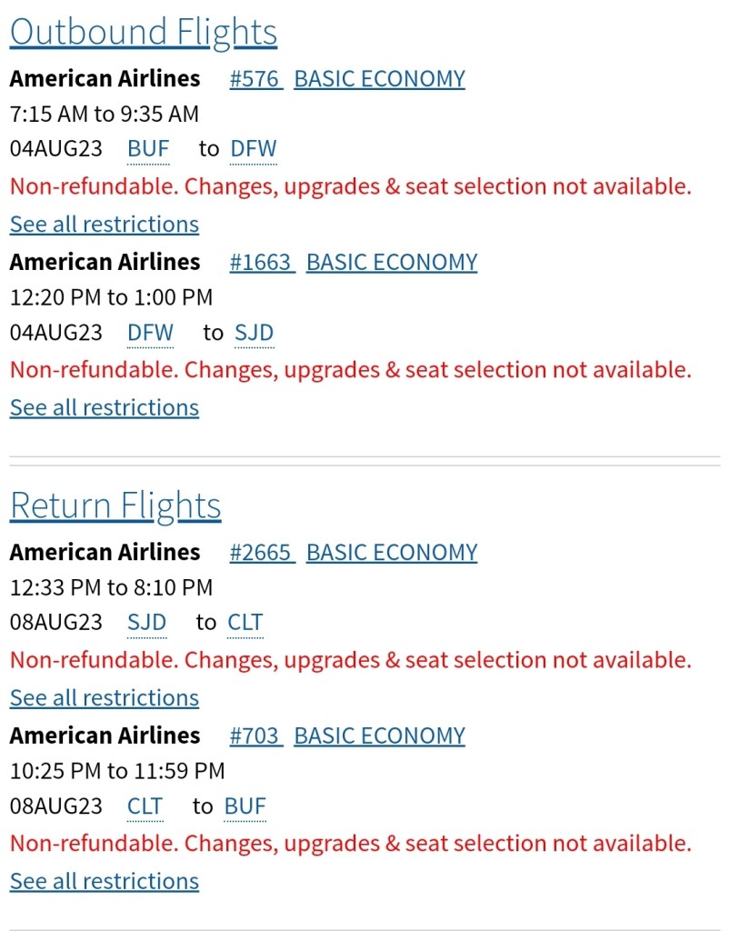Select BASIC ECONOMY fare on flight #2665
730x931 pixels.
point(391,553)
